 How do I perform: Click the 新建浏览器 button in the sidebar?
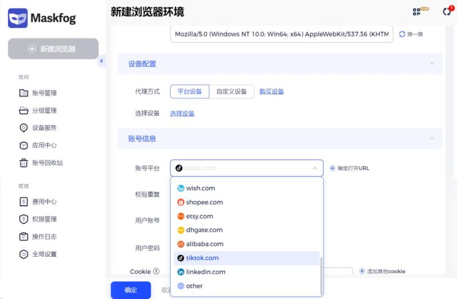(53, 49)
